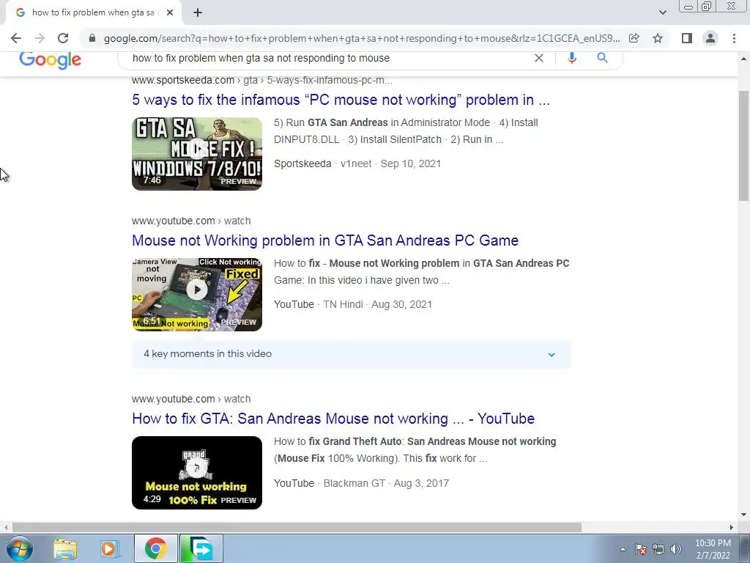The height and width of the screenshot is (563, 750).
Task: Open Action Center flag icon in tray
Action: [641, 549]
